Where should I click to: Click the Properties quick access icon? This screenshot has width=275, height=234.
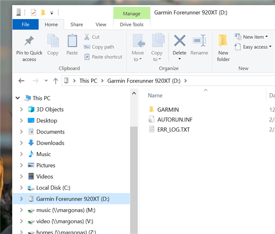33,13
